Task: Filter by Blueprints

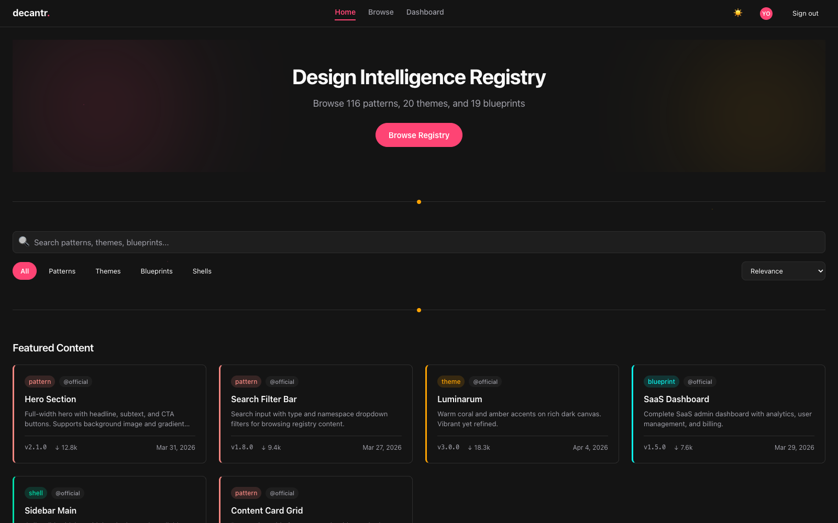Action: pos(157,271)
